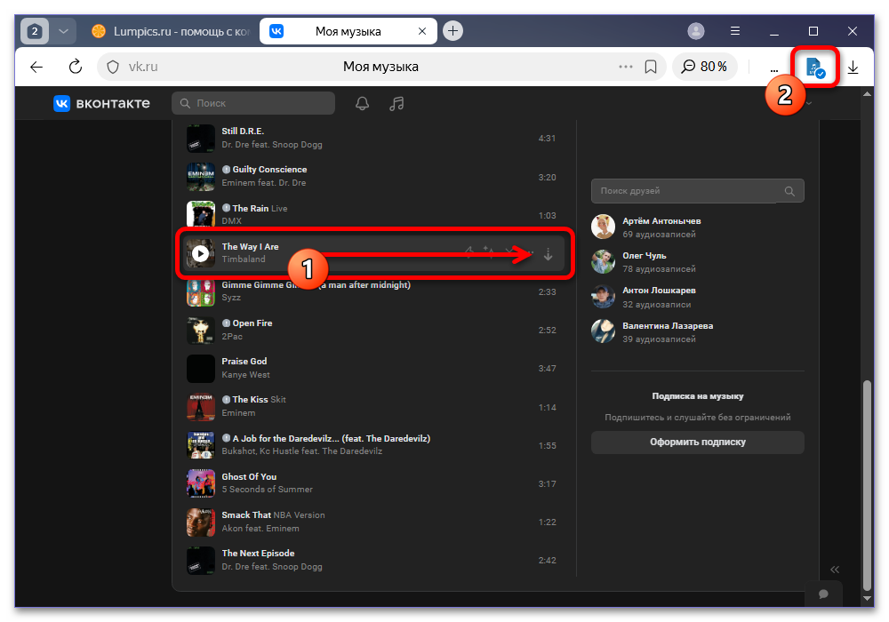Open the chat bubble messenger icon

coord(824,594)
